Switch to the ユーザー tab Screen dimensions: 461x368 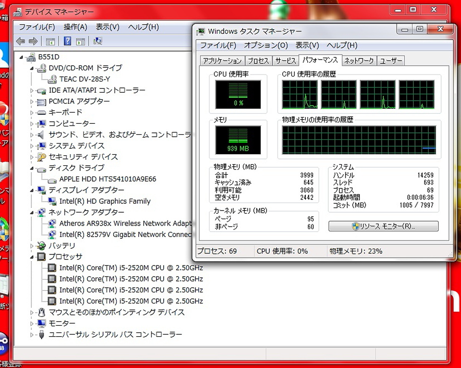coord(391,61)
